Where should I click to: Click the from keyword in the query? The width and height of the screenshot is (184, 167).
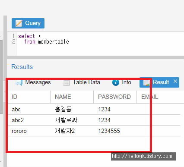(30, 42)
